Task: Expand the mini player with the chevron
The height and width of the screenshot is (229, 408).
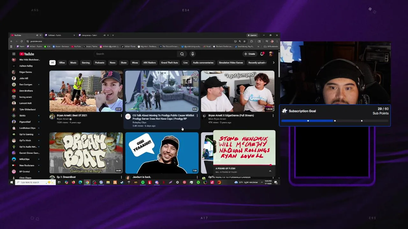Action: pos(270,171)
